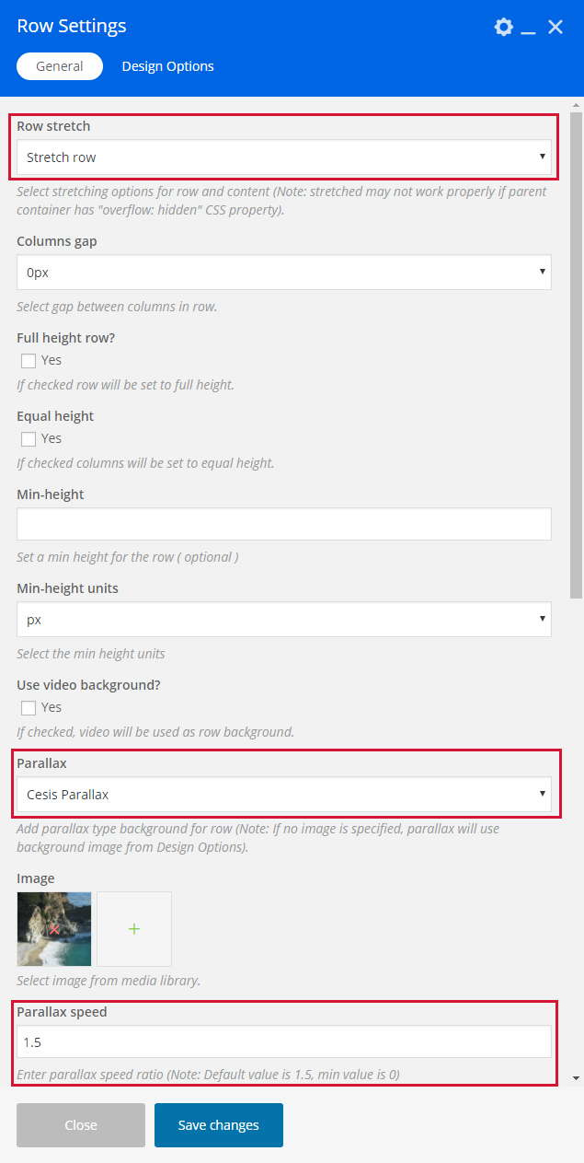Open the Parallax type dropdown
Screen dimensions: 584x1163
(x=283, y=794)
